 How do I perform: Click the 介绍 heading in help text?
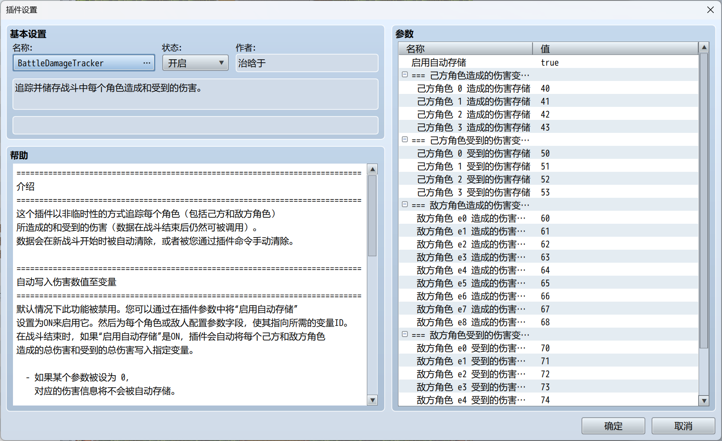(26, 187)
